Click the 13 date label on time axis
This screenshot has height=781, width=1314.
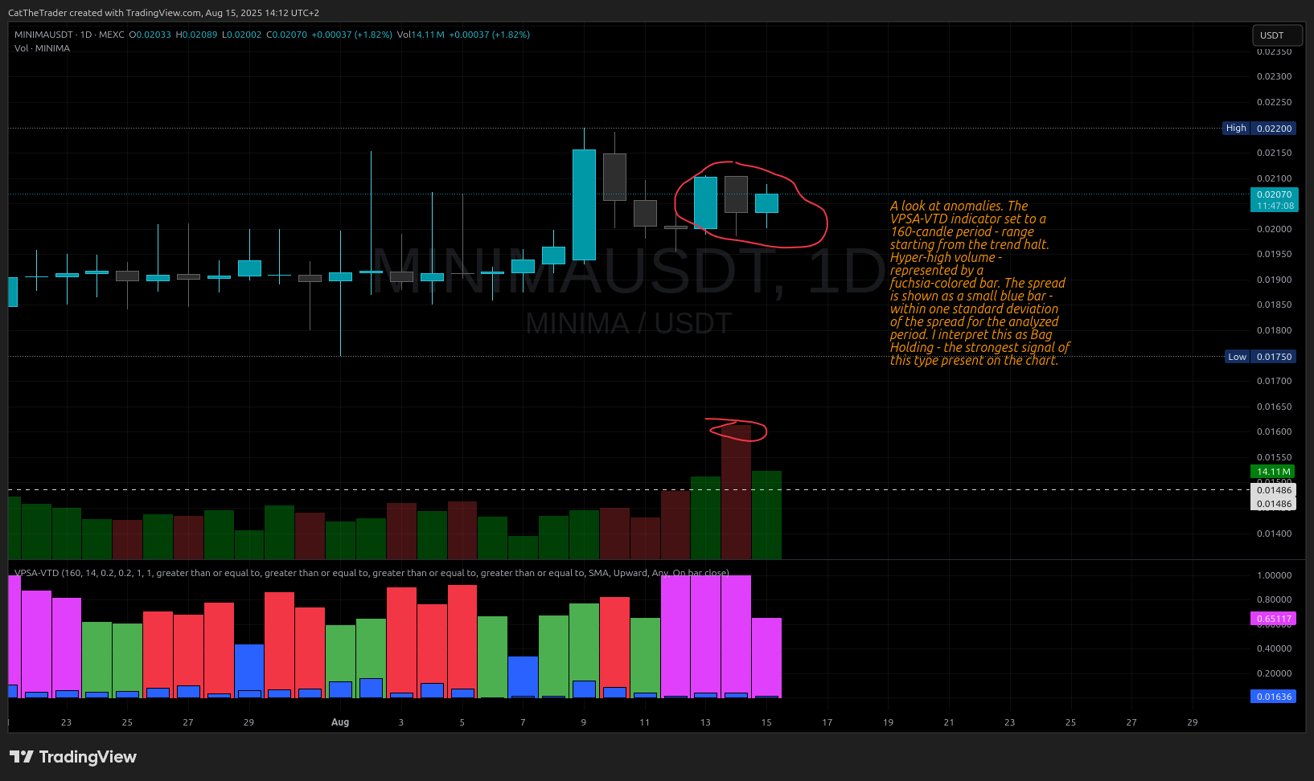tap(705, 722)
